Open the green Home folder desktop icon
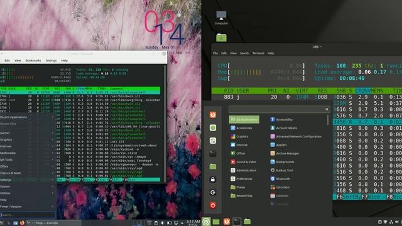Image resolution: width=402 pixels, height=226 pixels. (221, 38)
